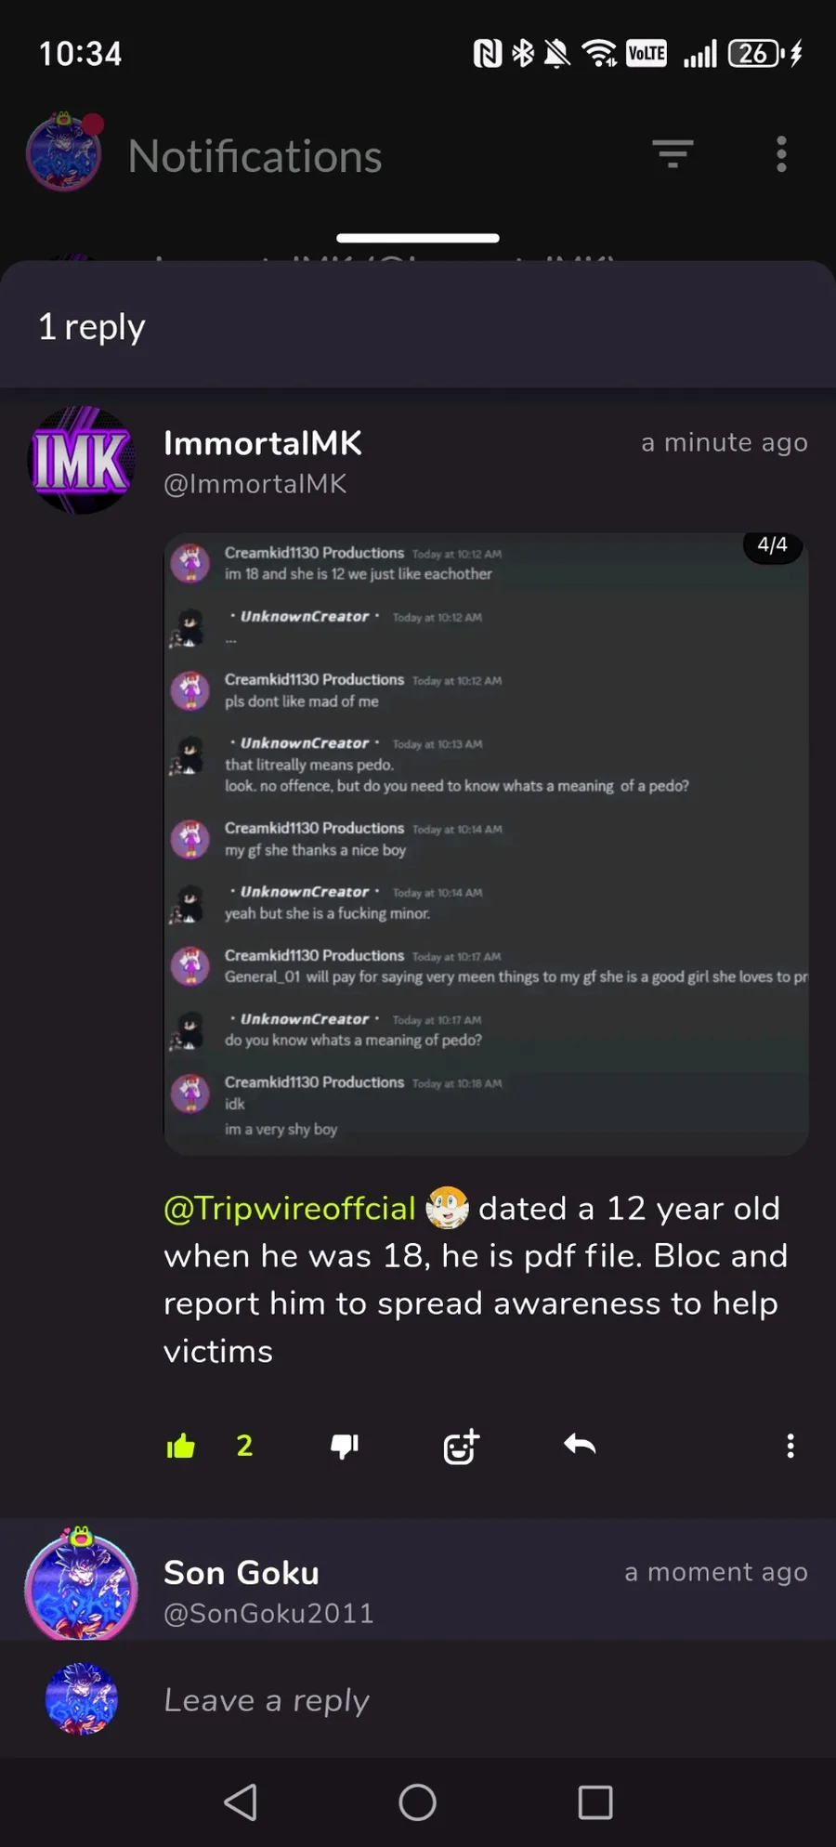Image resolution: width=836 pixels, height=1847 pixels.
Task: Open the @Tripwireoffcial mention
Action: pyautogui.click(x=290, y=1208)
